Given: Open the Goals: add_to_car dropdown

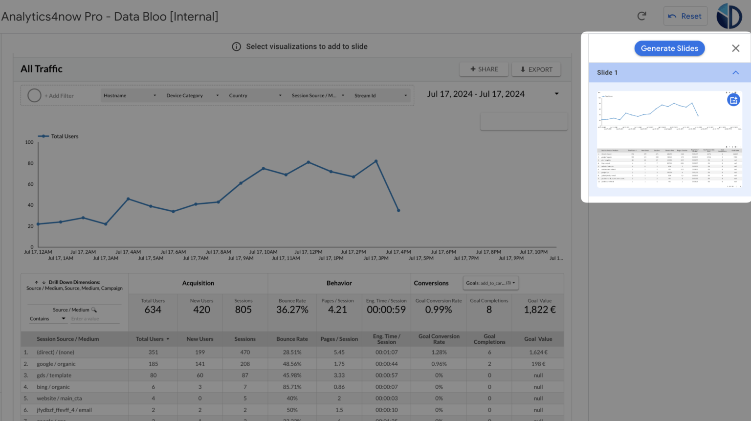Looking at the screenshot, I should [x=490, y=283].
